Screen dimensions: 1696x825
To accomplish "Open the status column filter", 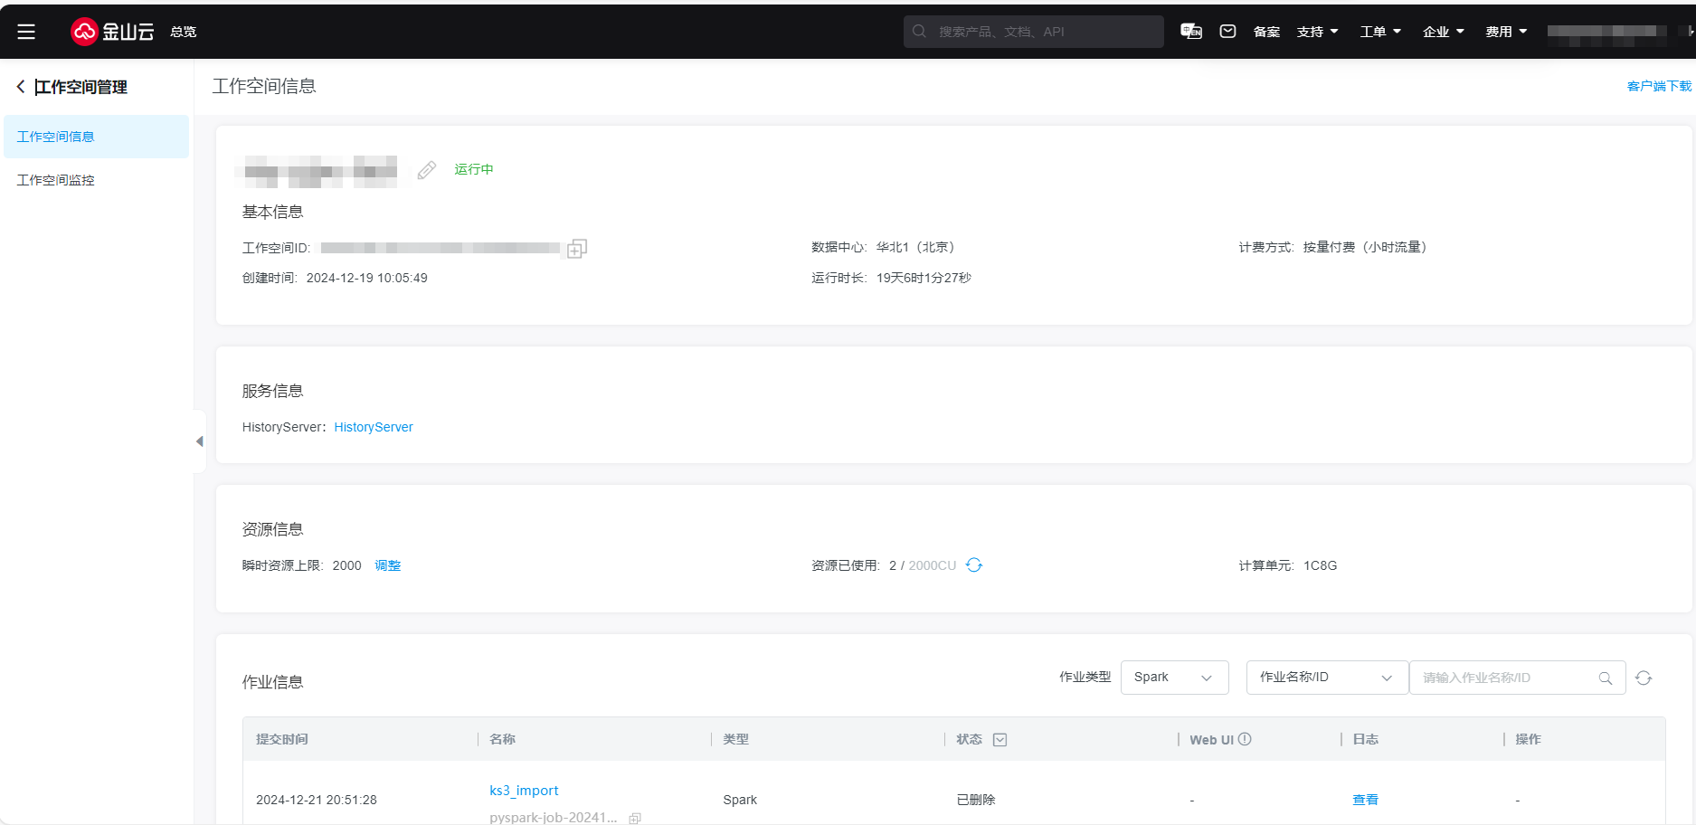I will coord(1000,740).
